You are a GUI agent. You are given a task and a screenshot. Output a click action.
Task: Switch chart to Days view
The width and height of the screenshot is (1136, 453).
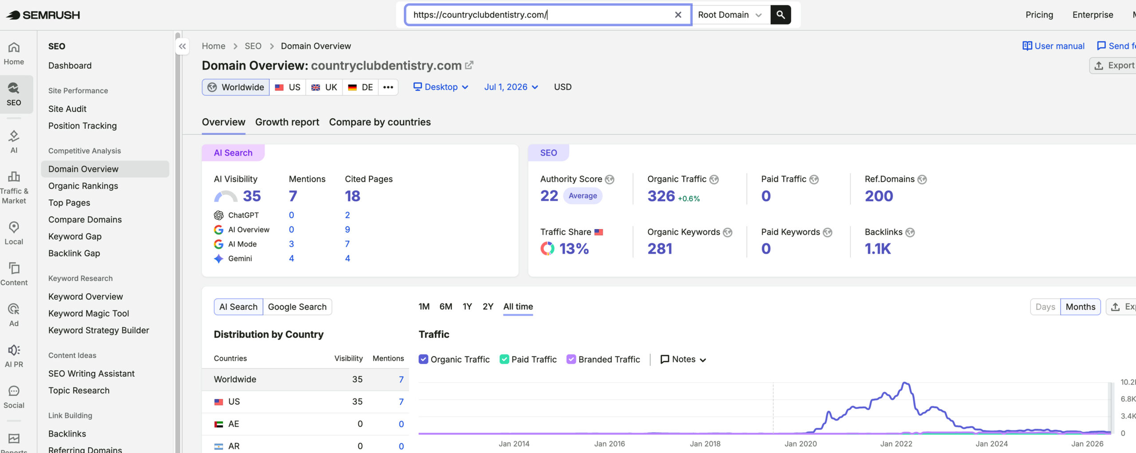1045,307
